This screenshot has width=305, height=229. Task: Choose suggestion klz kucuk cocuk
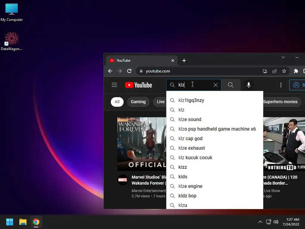(x=215, y=157)
